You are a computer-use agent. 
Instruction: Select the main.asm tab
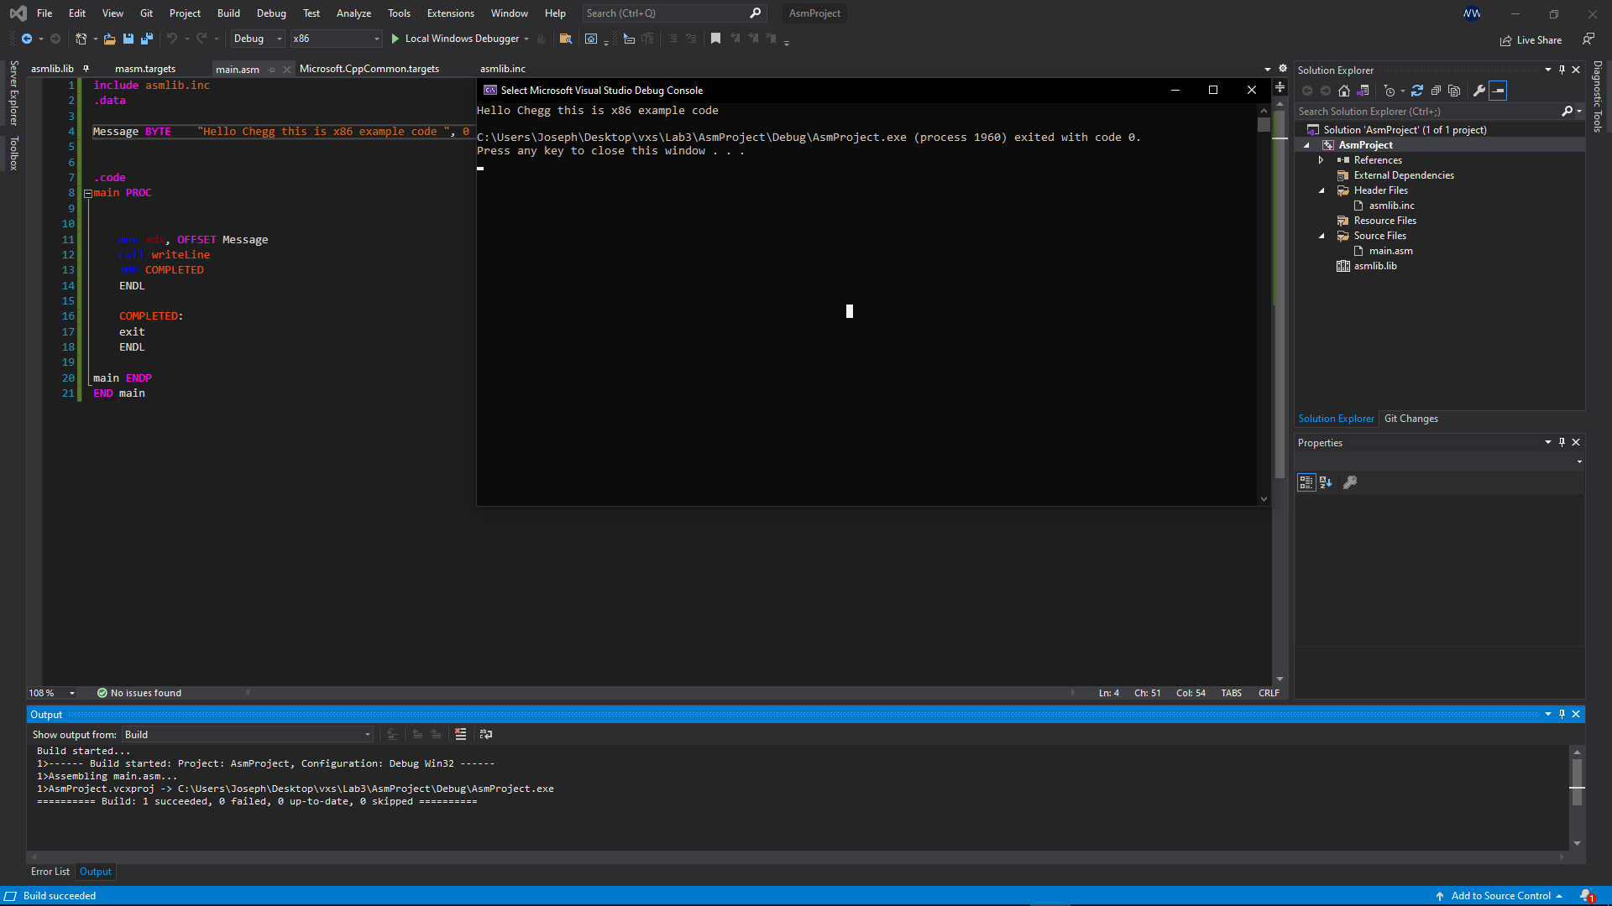pyautogui.click(x=236, y=69)
